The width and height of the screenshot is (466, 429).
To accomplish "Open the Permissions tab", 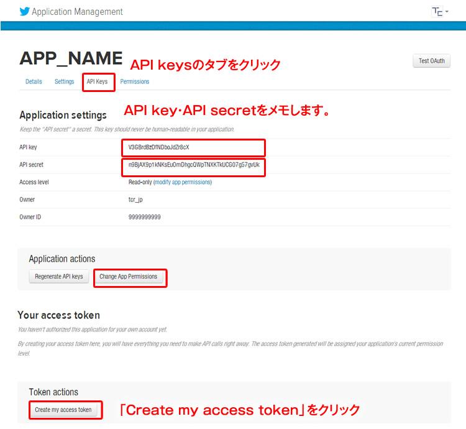I will (135, 81).
